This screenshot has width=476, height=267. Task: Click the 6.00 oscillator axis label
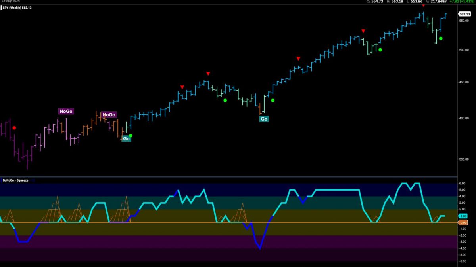point(462,184)
